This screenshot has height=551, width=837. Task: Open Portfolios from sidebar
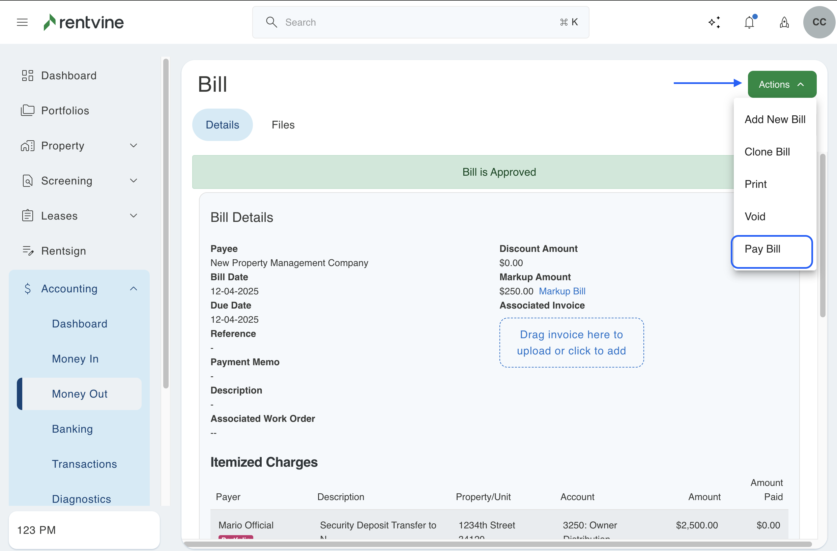[x=65, y=111]
